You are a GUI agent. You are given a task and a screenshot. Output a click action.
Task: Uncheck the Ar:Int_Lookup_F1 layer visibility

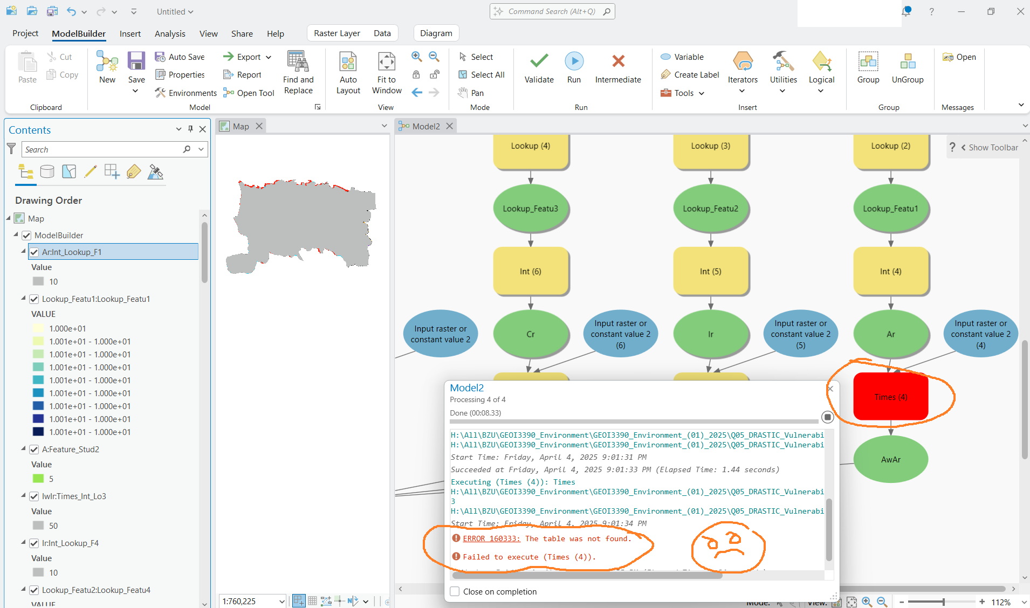coord(34,252)
